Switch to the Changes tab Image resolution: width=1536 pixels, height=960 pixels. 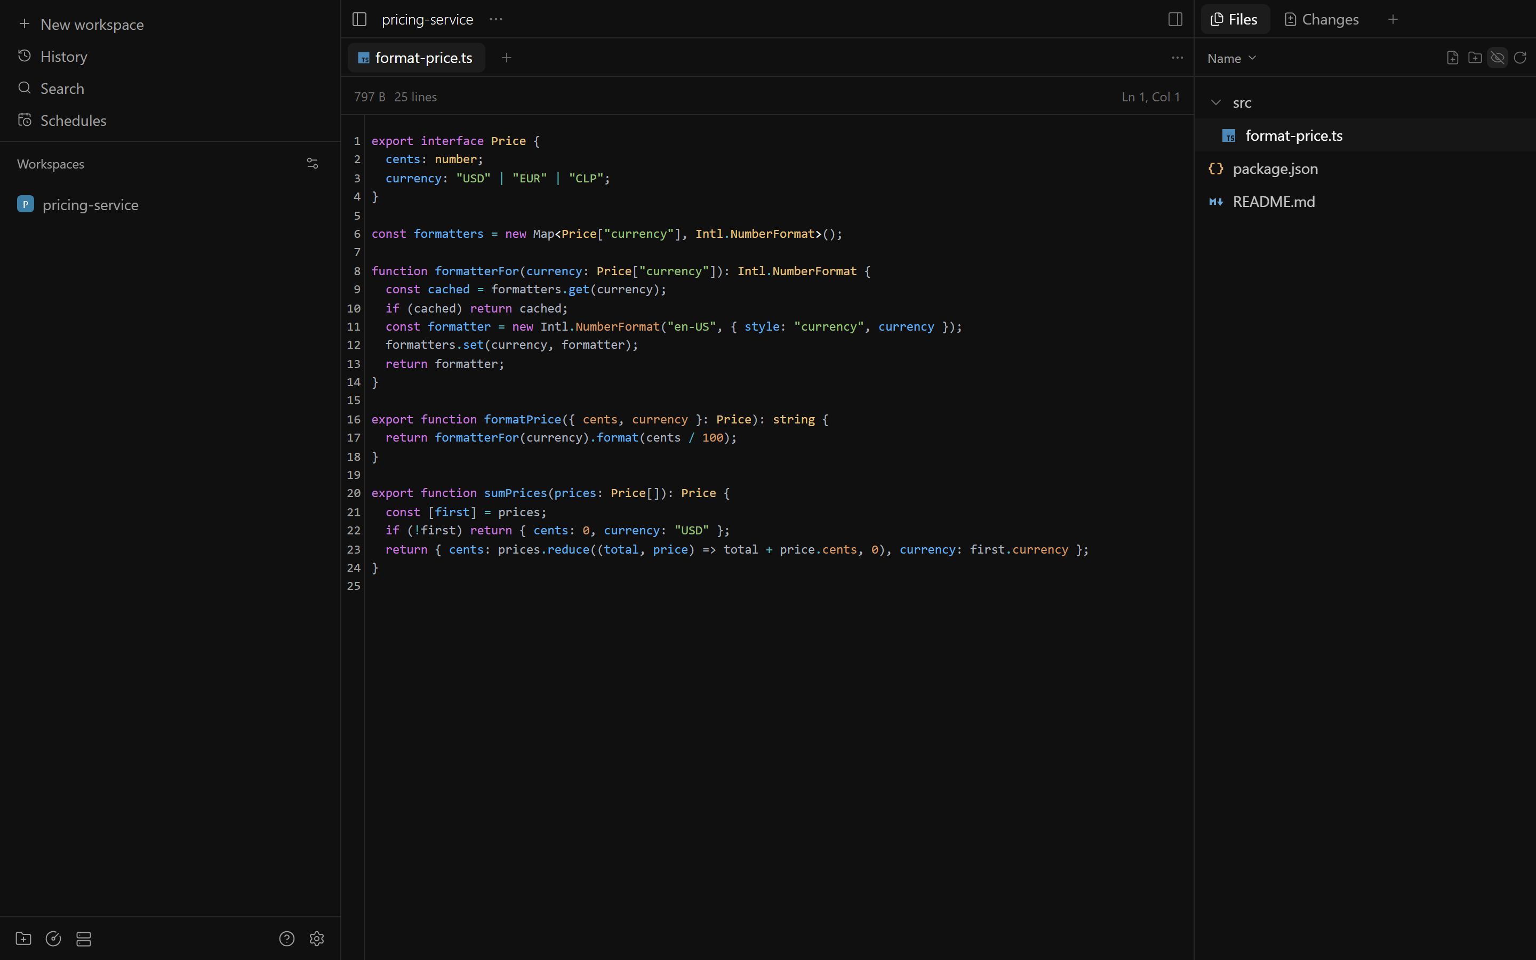[1322, 19]
